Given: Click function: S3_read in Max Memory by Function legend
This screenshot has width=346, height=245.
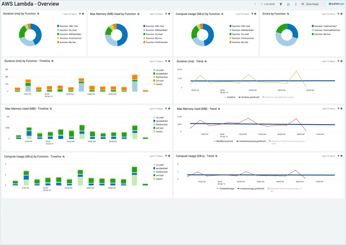Looking at the screenshot, I should (153, 34).
